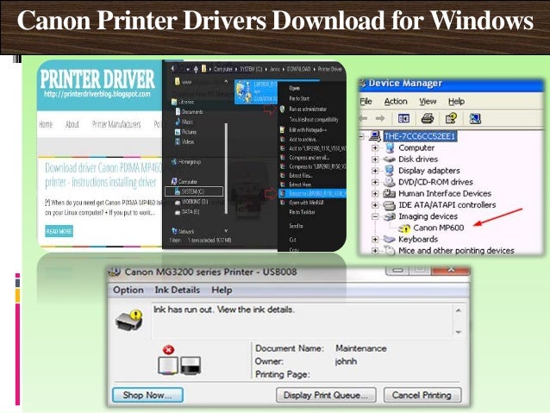Click the printer warning status icon

click(129, 320)
